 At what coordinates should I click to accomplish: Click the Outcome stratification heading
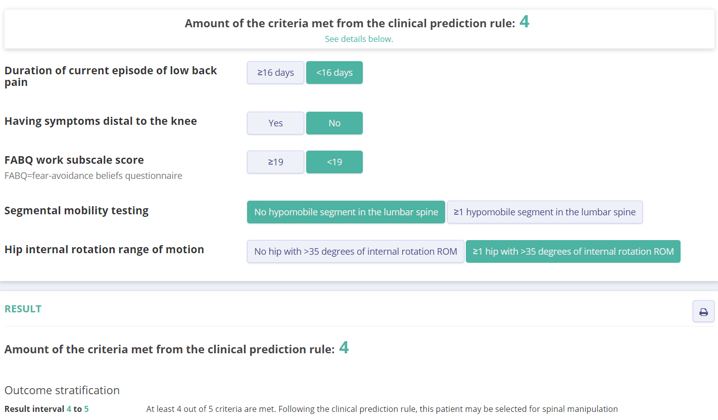coord(62,390)
